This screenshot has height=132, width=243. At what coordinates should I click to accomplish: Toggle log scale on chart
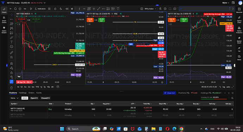(224, 87)
